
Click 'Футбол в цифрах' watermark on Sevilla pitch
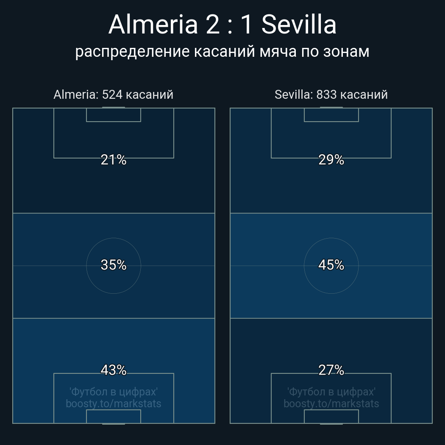(x=331, y=392)
